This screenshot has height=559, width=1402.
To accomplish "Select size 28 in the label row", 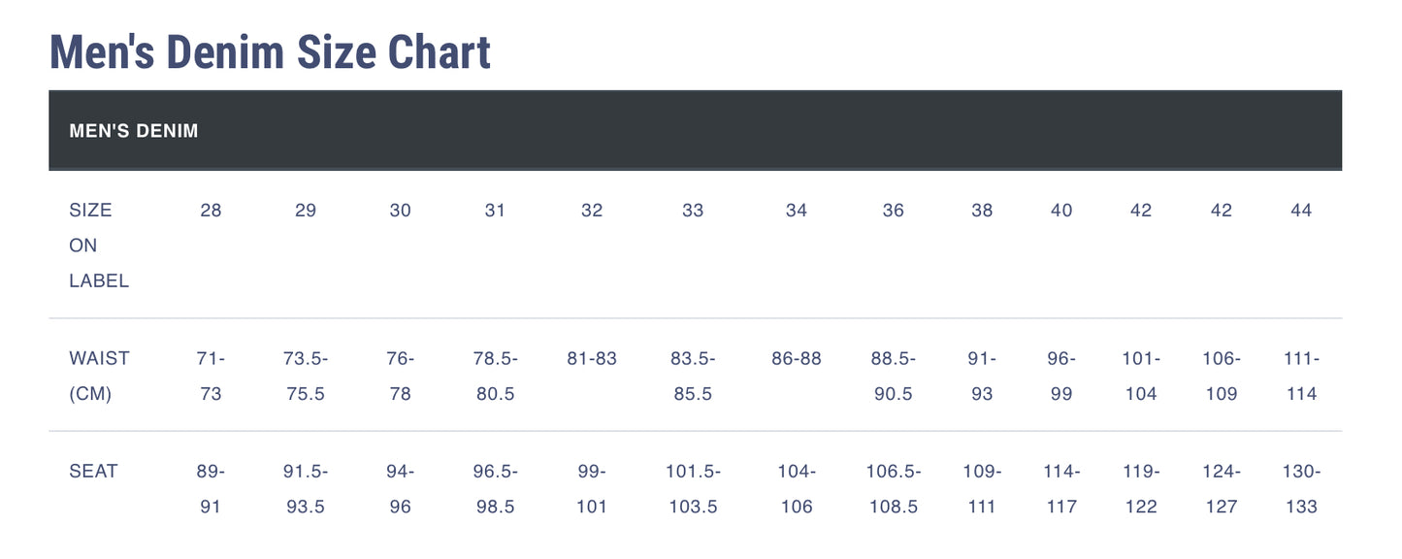I will (x=211, y=211).
